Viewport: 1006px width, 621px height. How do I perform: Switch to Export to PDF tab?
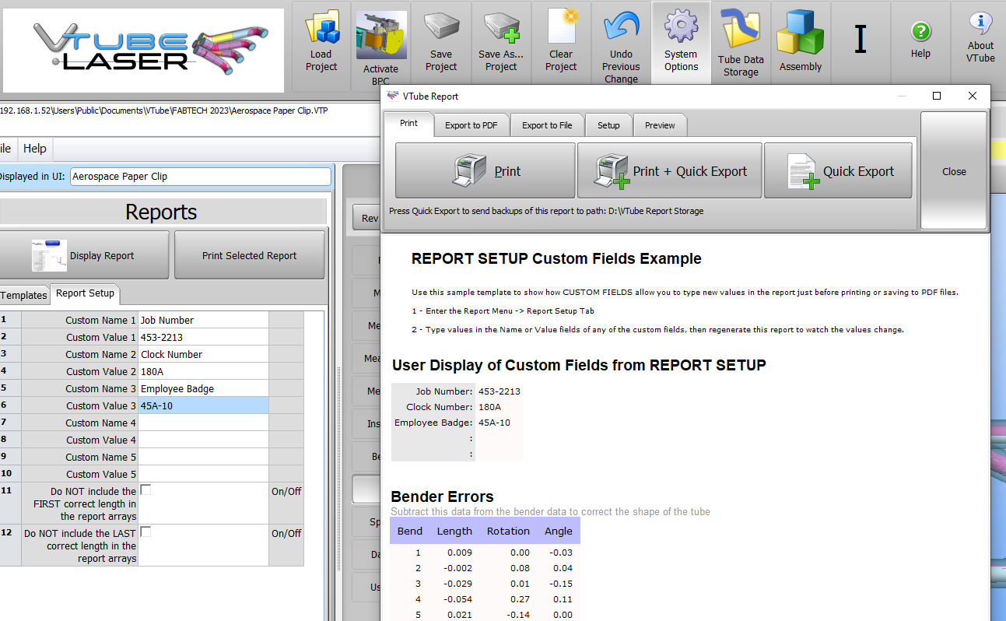[471, 125]
